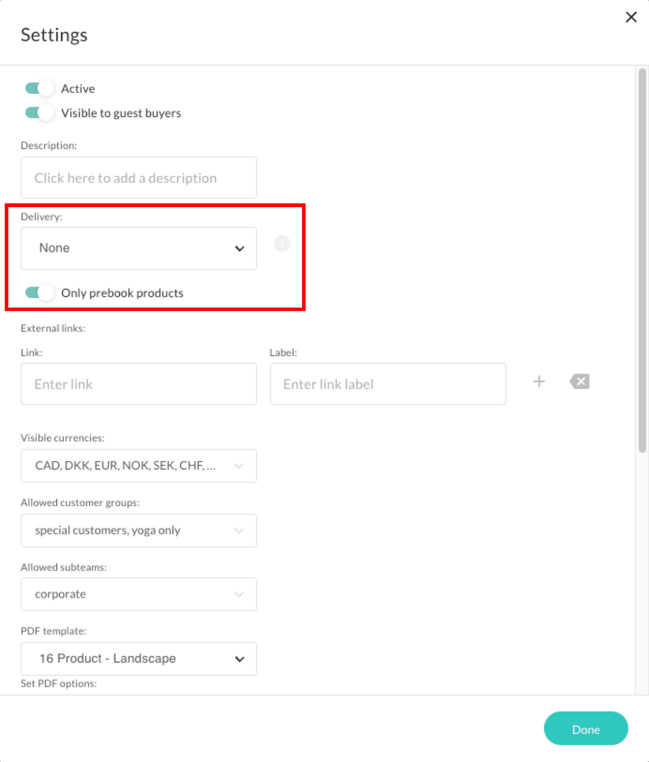Screen dimensions: 649x762
Task: Focus the Enter link input field
Action: [139, 384]
